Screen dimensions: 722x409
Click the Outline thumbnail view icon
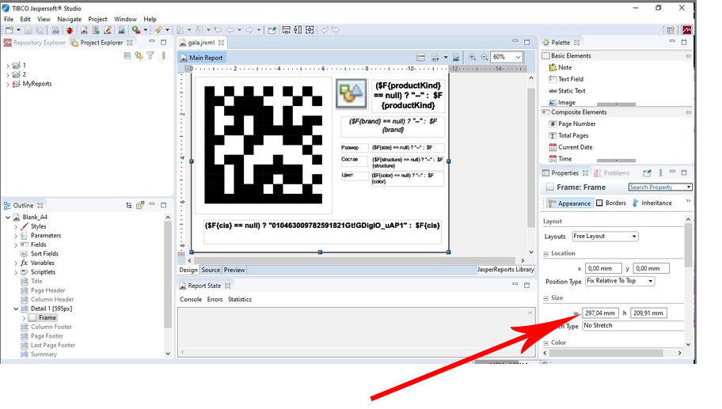[140, 205]
